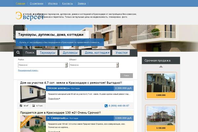The height and width of the screenshot is (132, 198).
Task: Click the 2.300.000 руб. price
Action: [x=124, y=88]
